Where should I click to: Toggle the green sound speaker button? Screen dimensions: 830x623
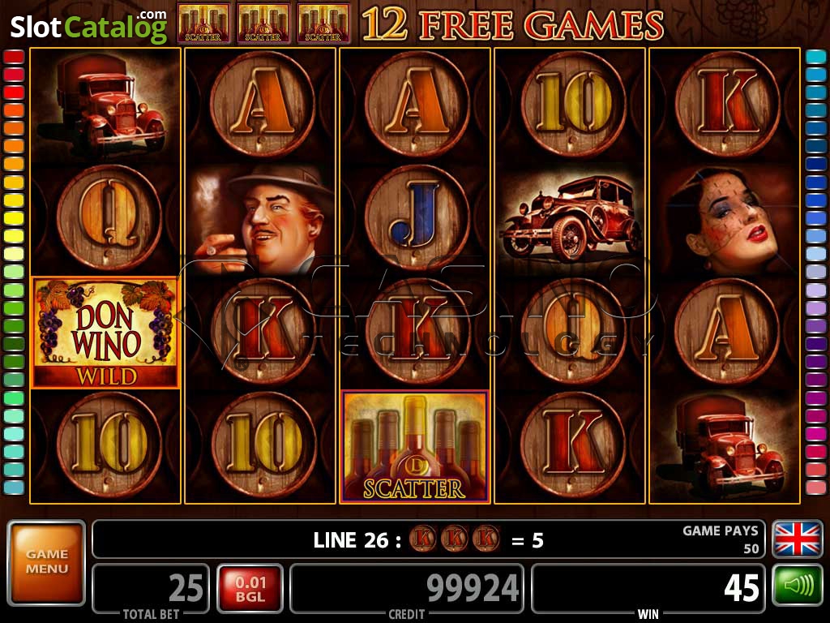point(798,586)
